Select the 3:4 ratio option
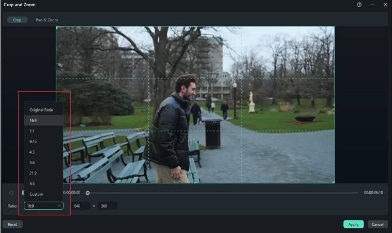Image resolution: width=392 pixels, height=233 pixels. 43,163
